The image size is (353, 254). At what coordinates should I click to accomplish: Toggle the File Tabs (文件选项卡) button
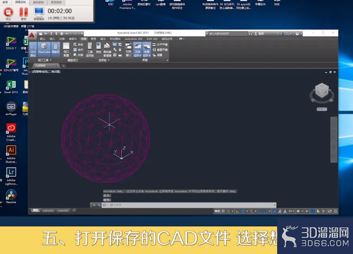tap(138, 49)
